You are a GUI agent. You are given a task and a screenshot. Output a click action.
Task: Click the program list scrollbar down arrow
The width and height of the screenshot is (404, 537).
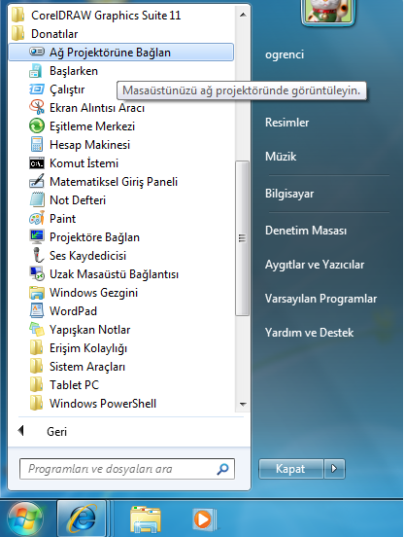243,405
